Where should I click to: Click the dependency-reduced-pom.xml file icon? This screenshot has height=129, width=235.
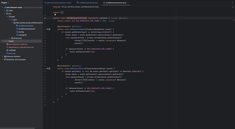(x=7, y=47)
